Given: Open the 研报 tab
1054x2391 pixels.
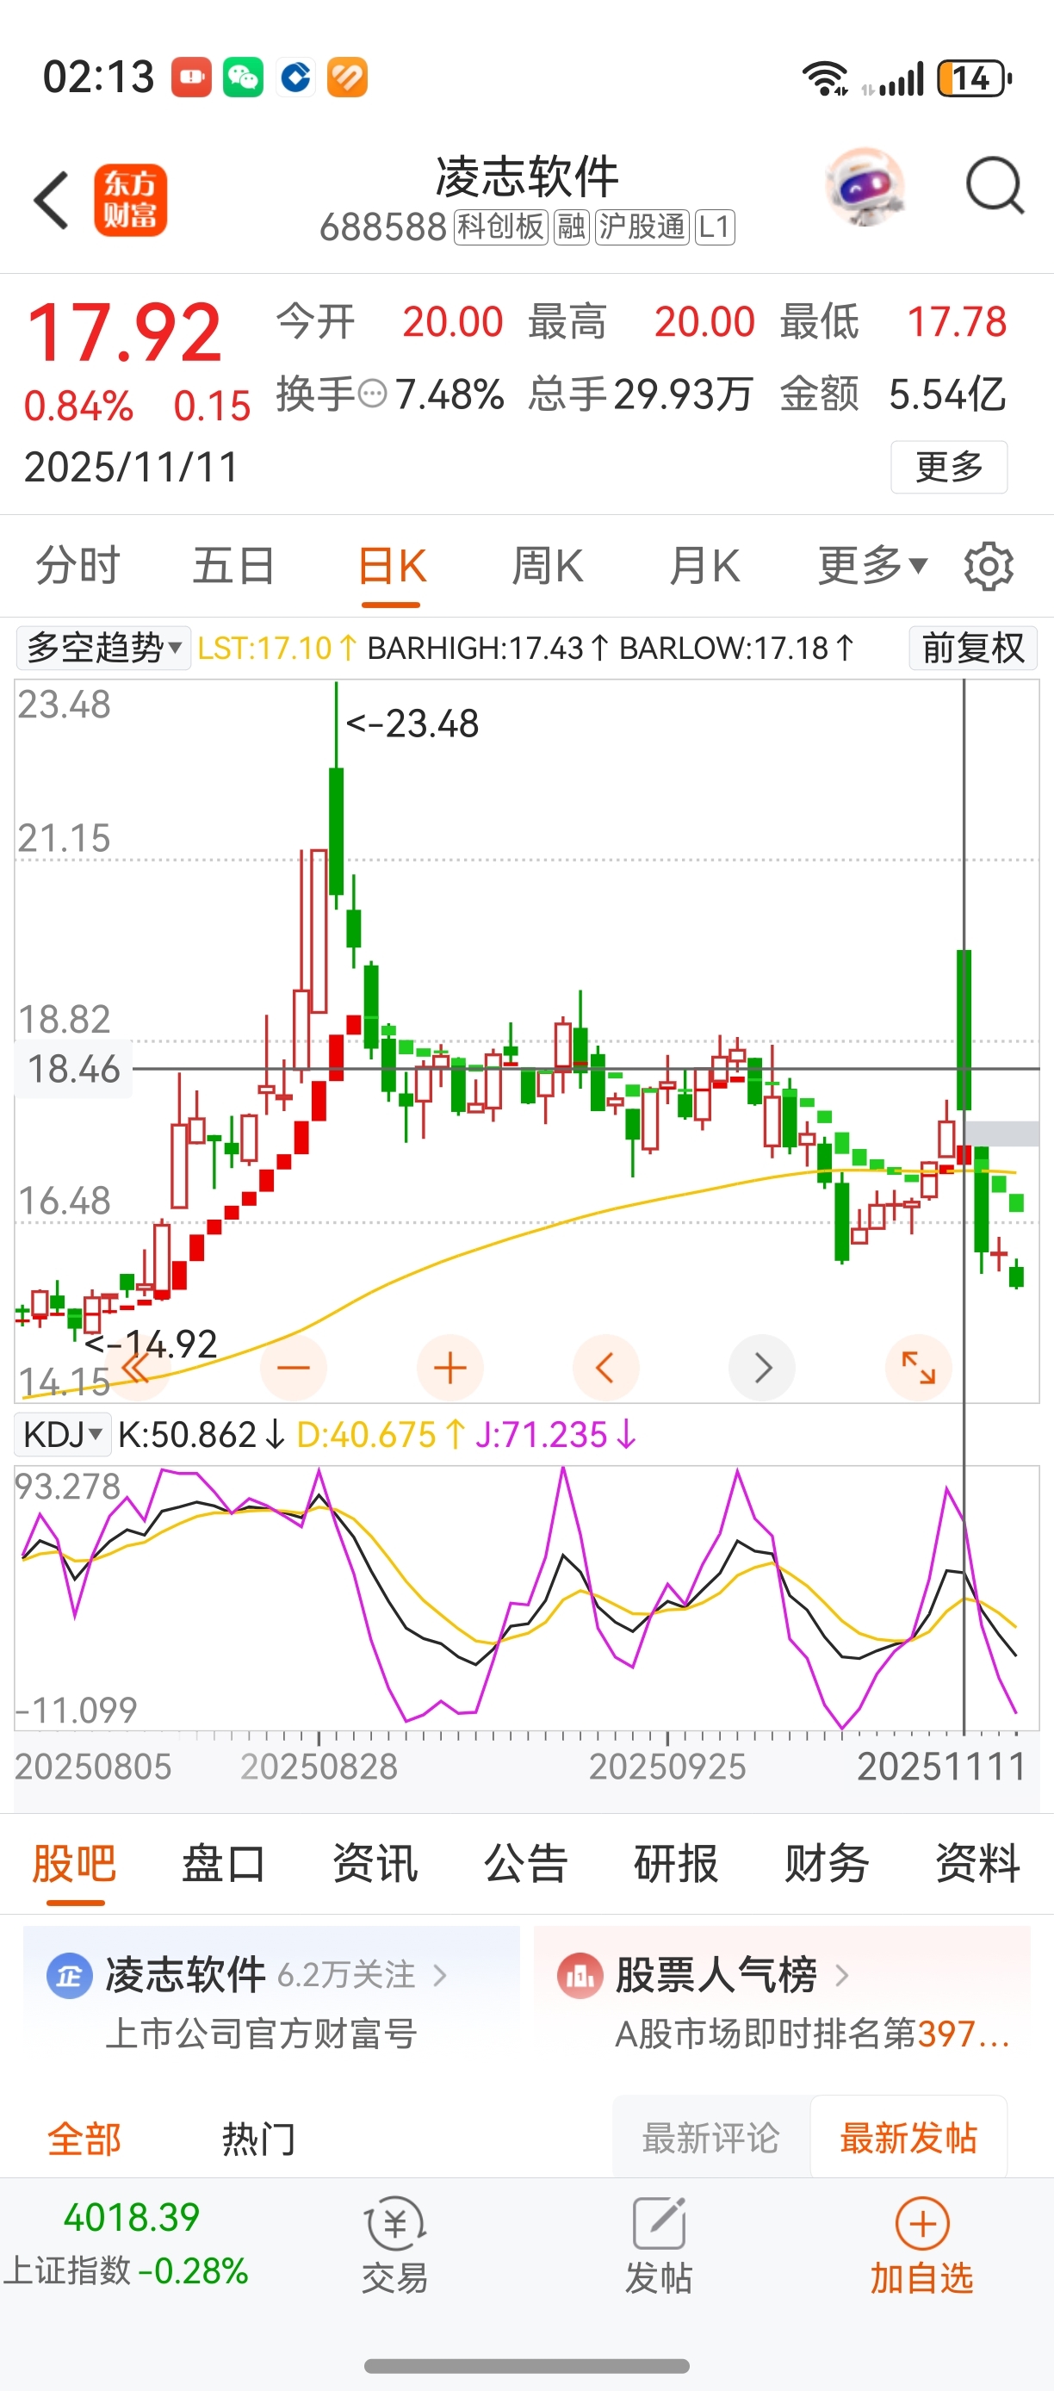Looking at the screenshot, I should click(x=675, y=1864).
